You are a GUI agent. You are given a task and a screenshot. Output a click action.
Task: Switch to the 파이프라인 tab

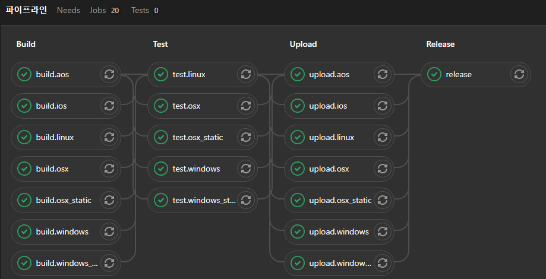(27, 10)
